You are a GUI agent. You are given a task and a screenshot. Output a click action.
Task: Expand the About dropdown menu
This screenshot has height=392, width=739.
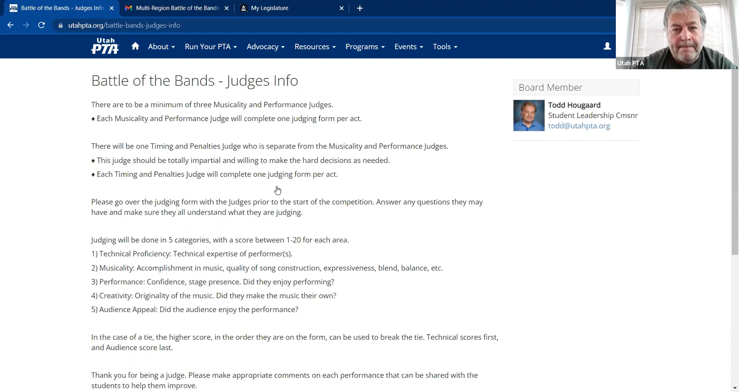click(x=161, y=47)
